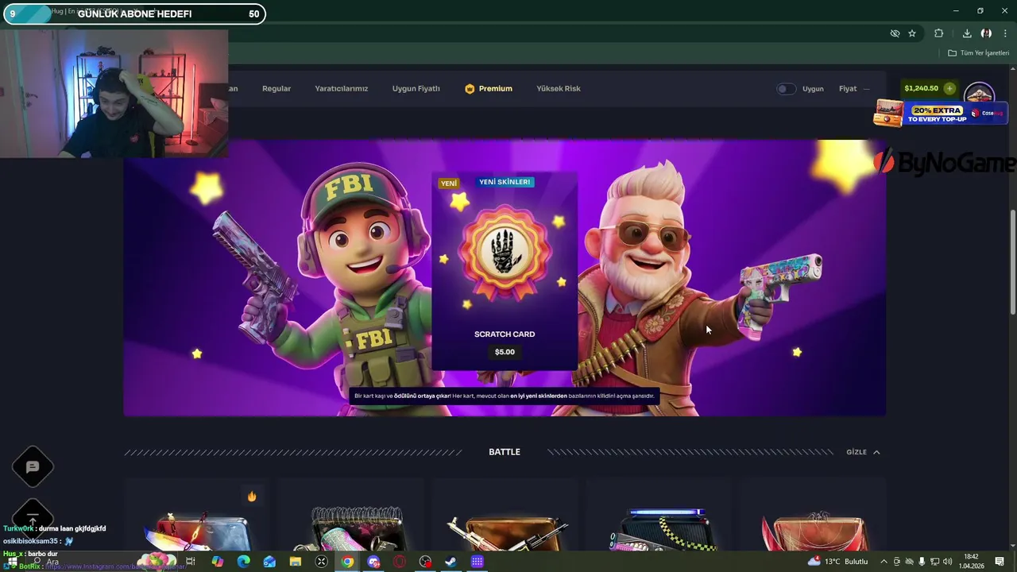This screenshot has width=1017, height=572.
Task: Click the webcam overlay video
Action: point(114,94)
